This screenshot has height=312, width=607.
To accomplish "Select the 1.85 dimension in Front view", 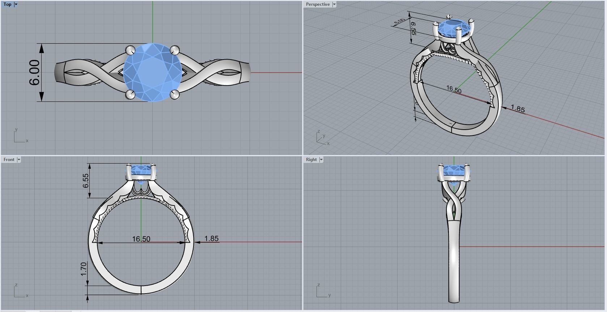I will click(211, 238).
